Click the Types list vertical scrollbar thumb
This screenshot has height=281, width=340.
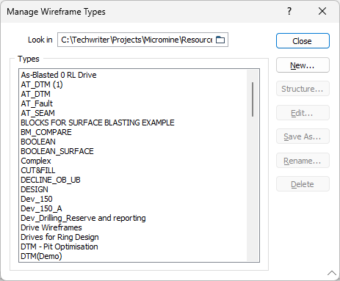coord(253,99)
